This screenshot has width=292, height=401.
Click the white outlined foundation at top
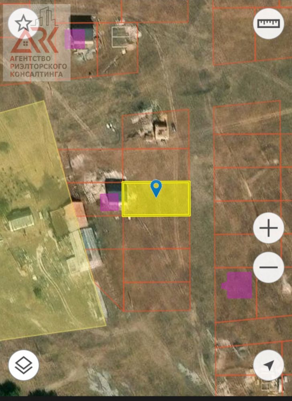tap(124, 36)
